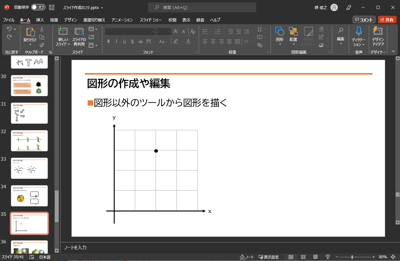
Task: Collapse the ribbon with chevron
Action: point(393,51)
